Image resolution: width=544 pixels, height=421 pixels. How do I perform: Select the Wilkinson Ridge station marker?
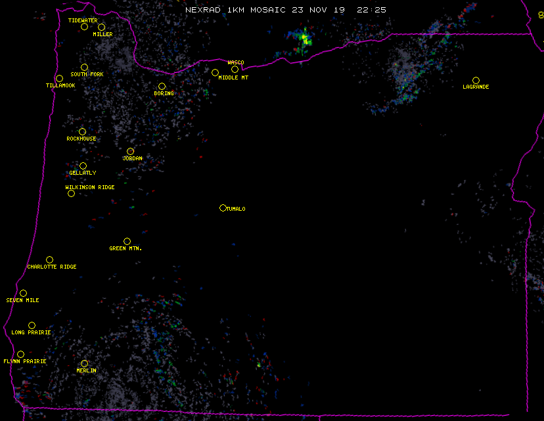tap(71, 193)
